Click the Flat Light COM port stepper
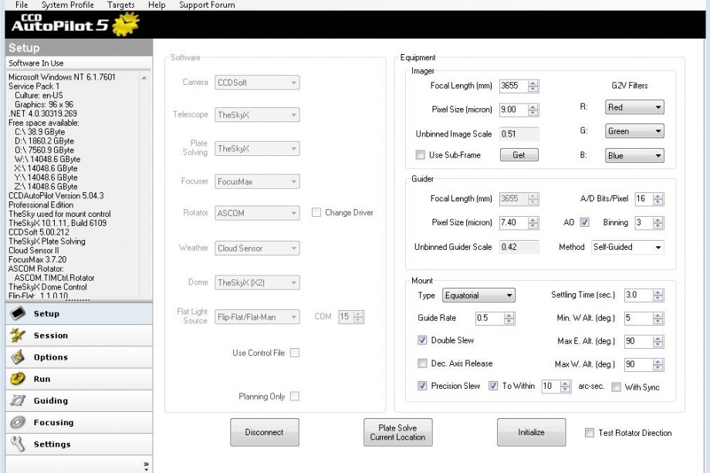This screenshot has width=710, height=473. click(358, 317)
